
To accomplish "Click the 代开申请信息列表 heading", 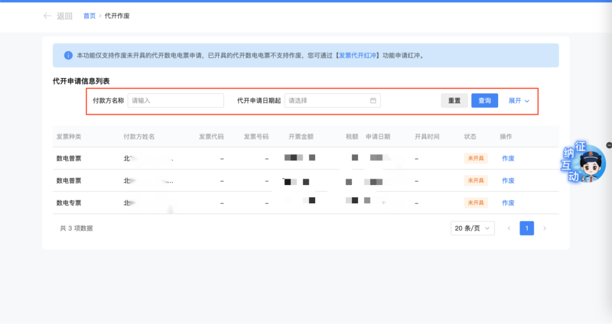I will point(81,81).
